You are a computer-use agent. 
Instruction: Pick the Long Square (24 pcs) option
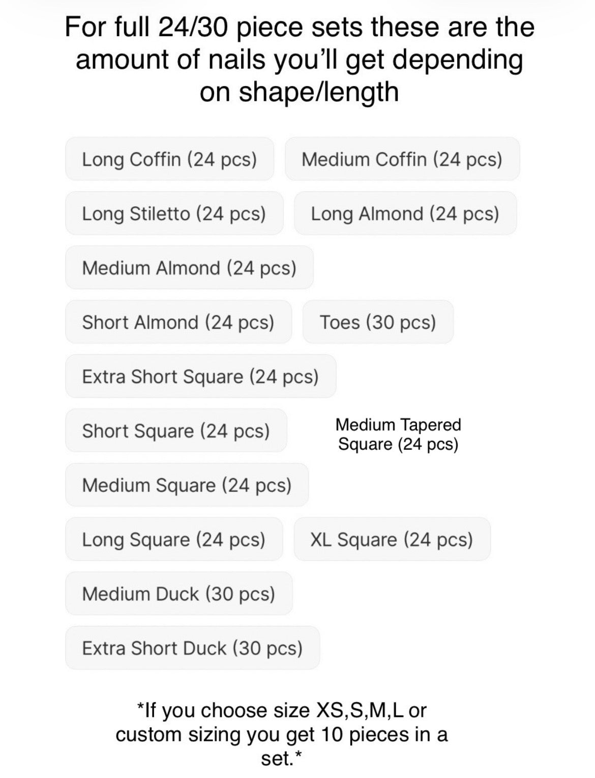(x=173, y=540)
